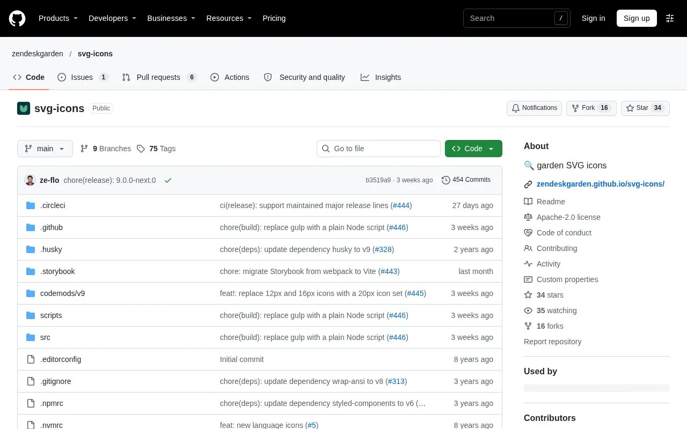Go to the Pricing page
The height and width of the screenshot is (429, 687).
pyautogui.click(x=274, y=18)
